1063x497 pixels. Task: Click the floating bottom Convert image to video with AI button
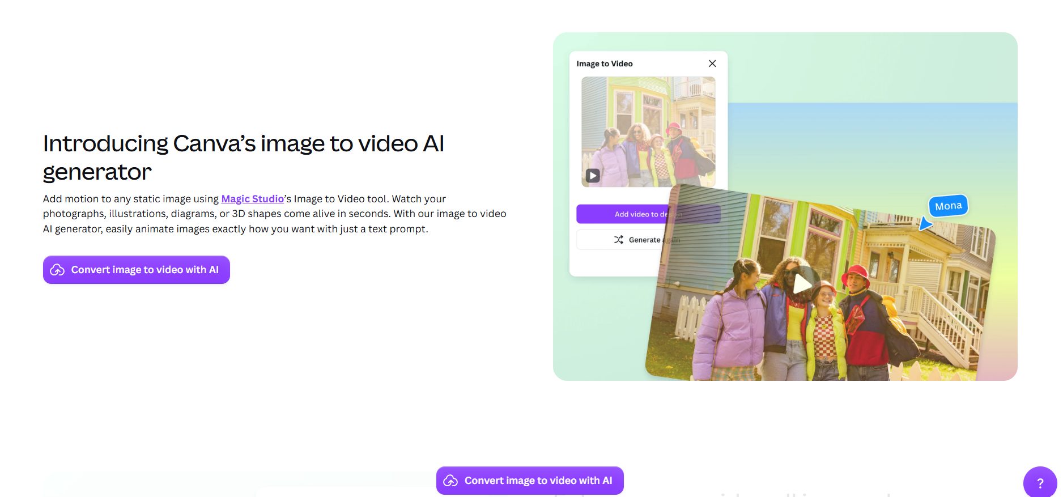530,481
